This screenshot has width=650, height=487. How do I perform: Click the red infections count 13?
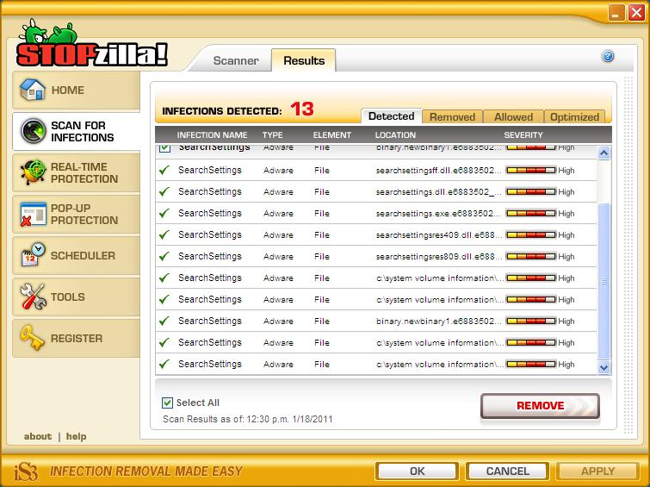click(x=302, y=109)
